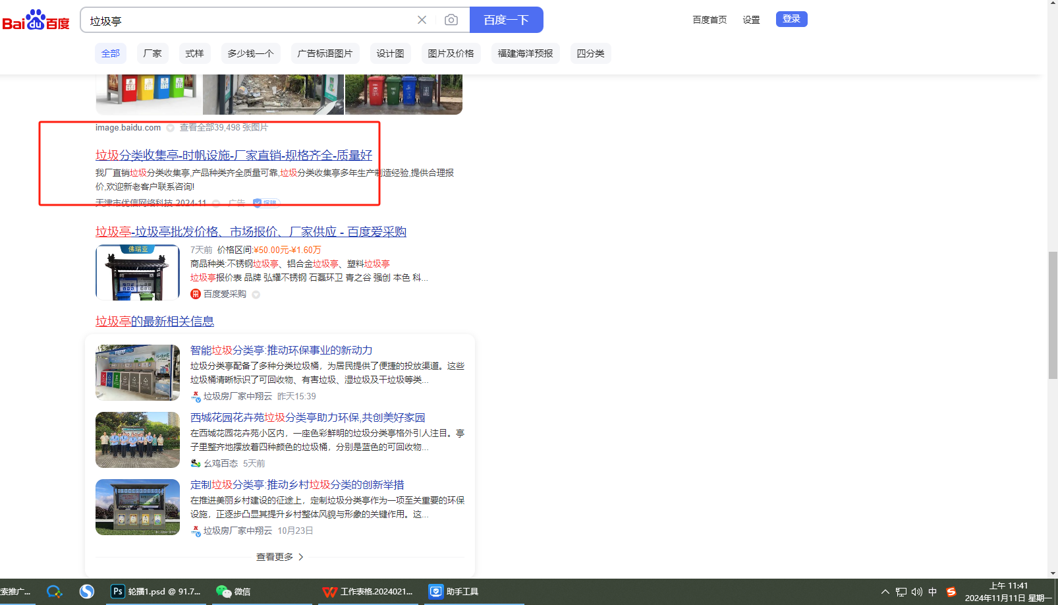This screenshot has height=605, width=1058.
Task: Show hidden system tray icons
Action: pos(885,592)
